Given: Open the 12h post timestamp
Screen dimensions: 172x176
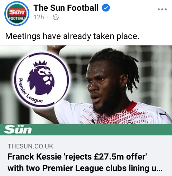Looking at the screenshot, I should (x=39, y=17).
